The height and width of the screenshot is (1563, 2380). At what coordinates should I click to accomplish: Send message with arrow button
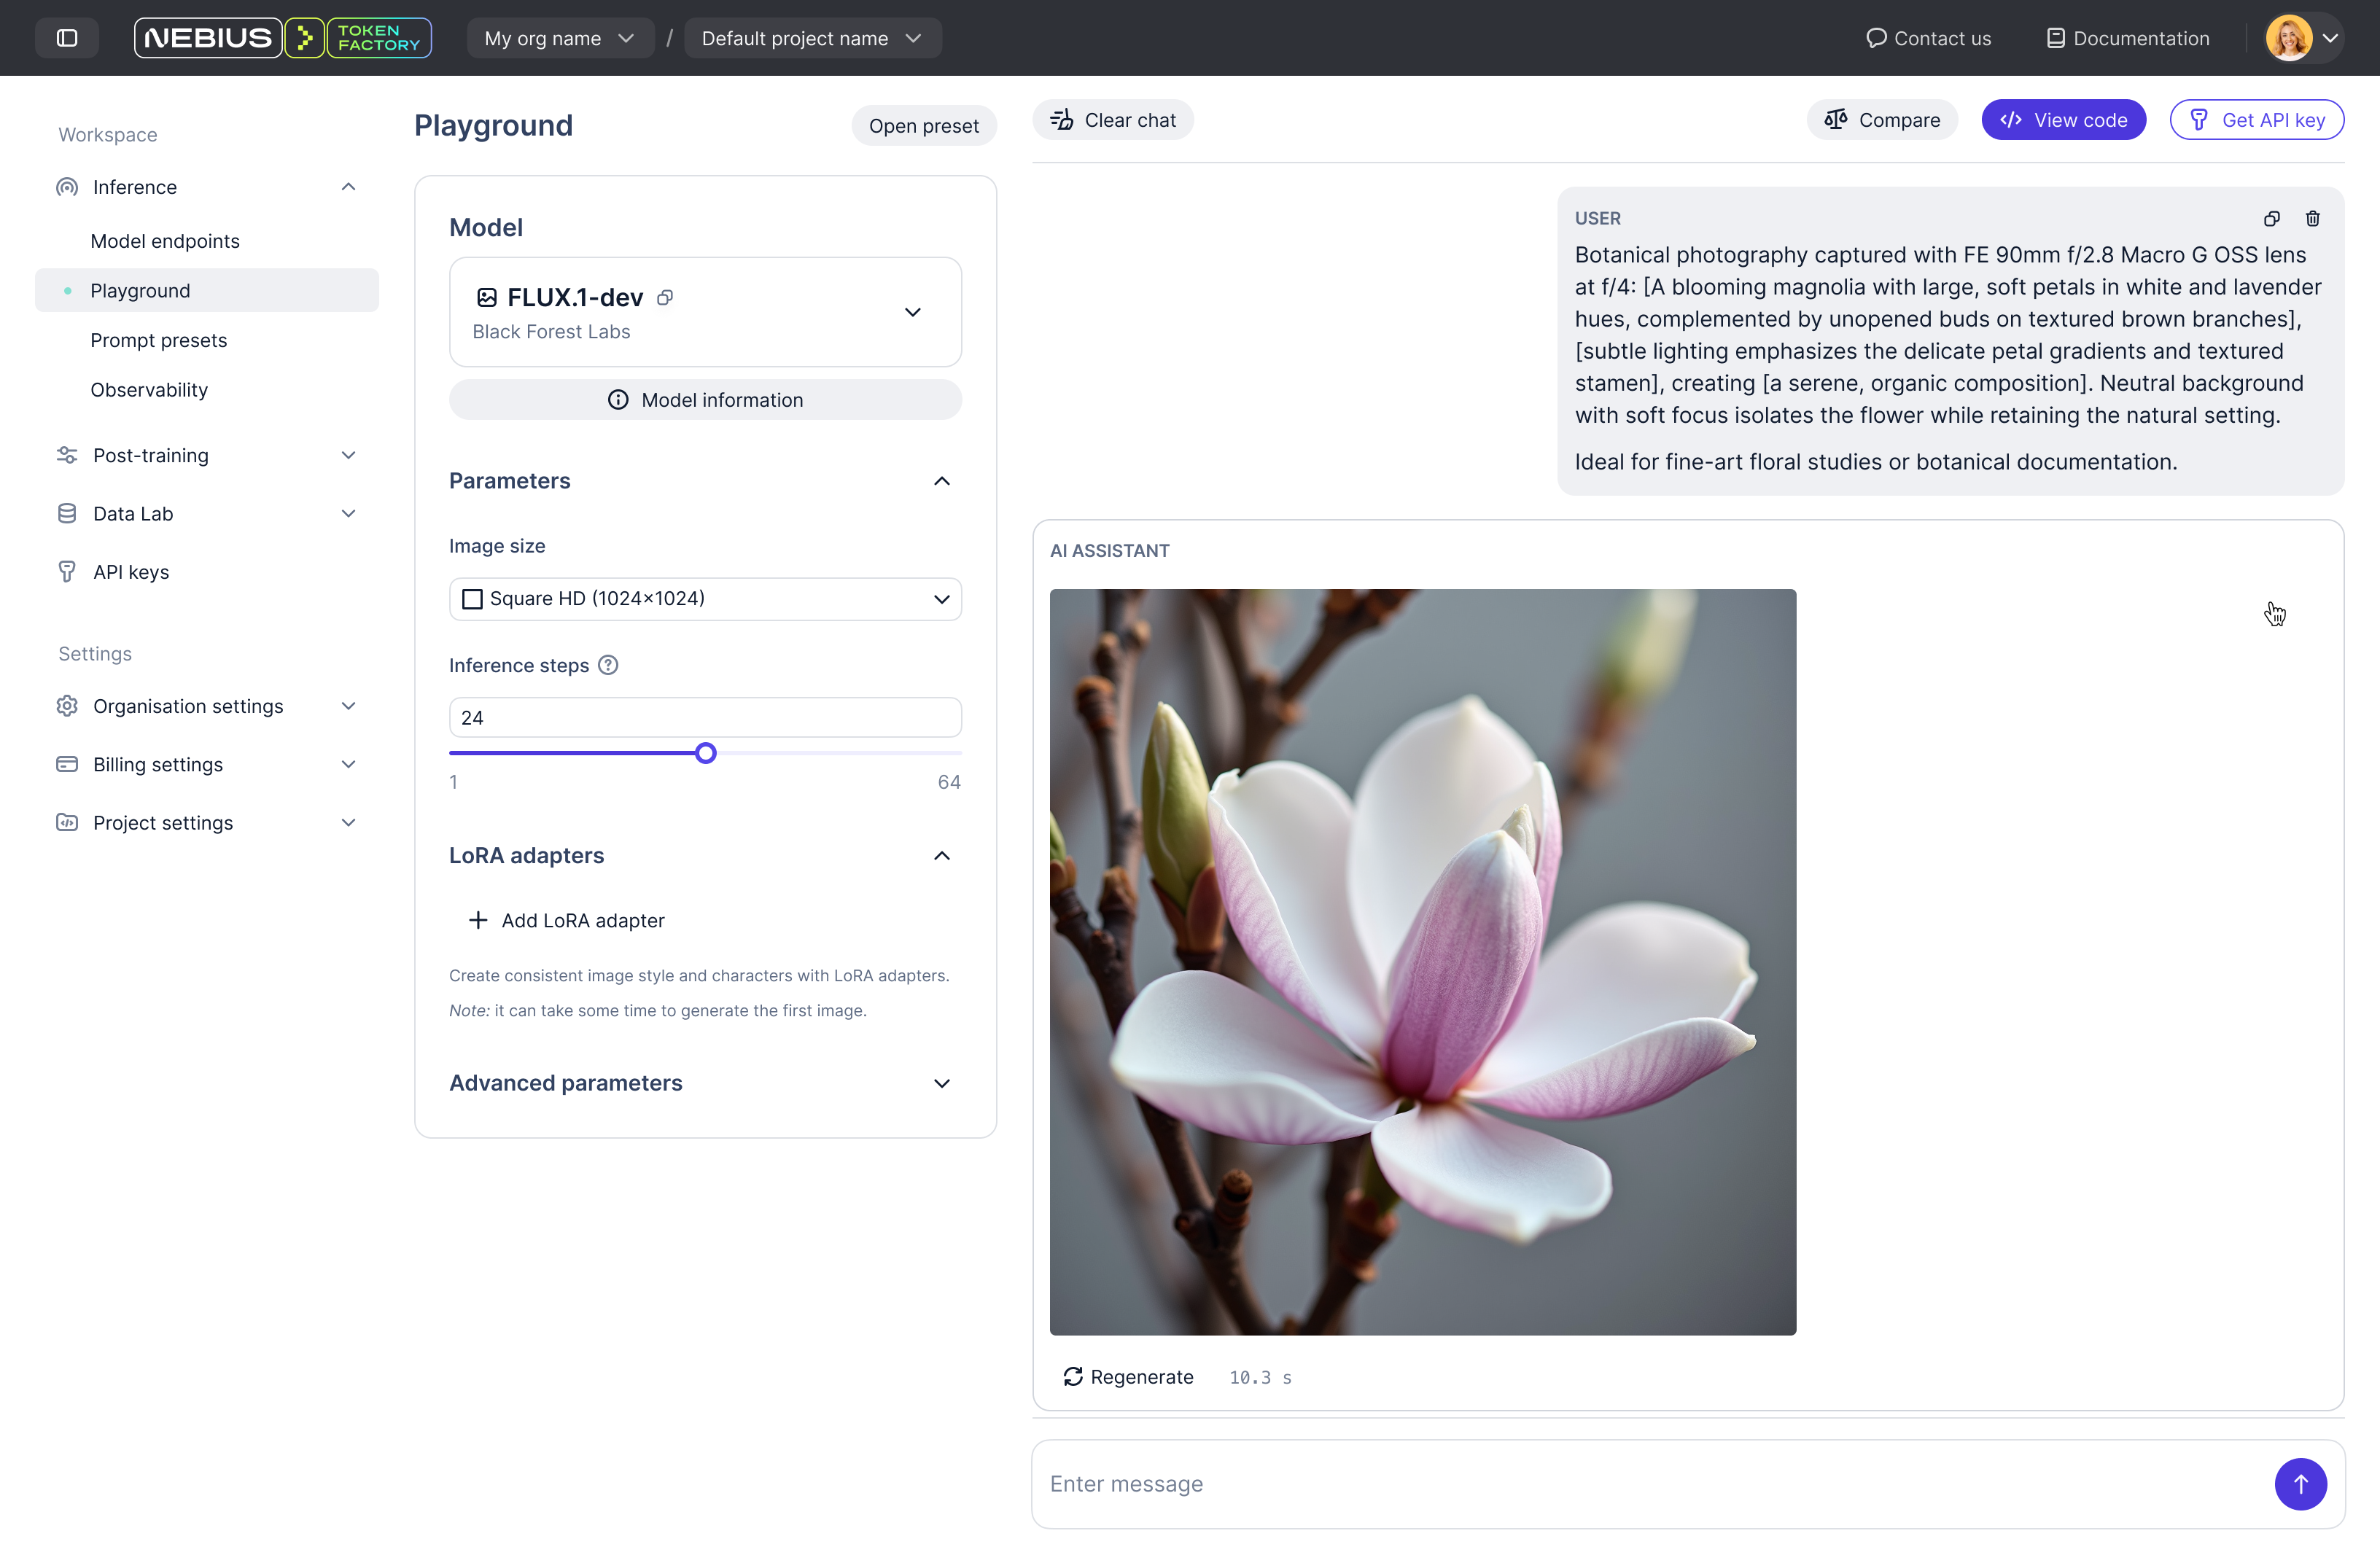coord(2300,1484)
